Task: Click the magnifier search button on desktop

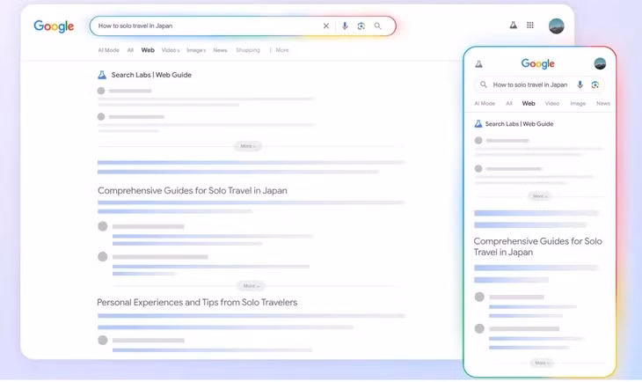Action: 377,26
